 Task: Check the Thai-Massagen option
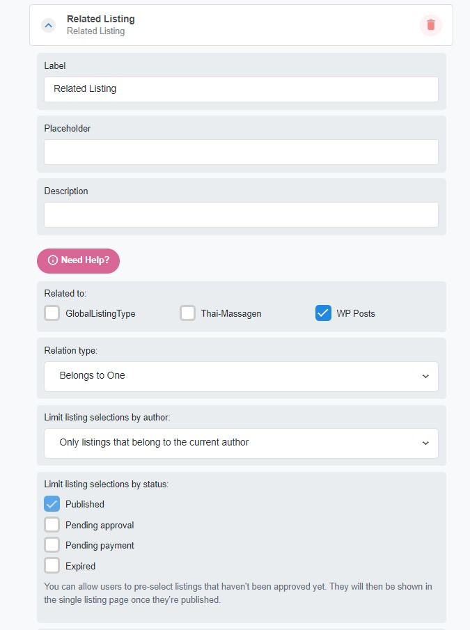pos(187,313)
